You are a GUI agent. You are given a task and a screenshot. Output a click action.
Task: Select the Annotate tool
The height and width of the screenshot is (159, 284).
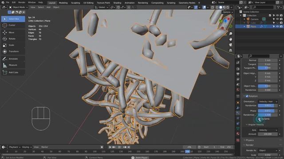click(x=13, y=59)
